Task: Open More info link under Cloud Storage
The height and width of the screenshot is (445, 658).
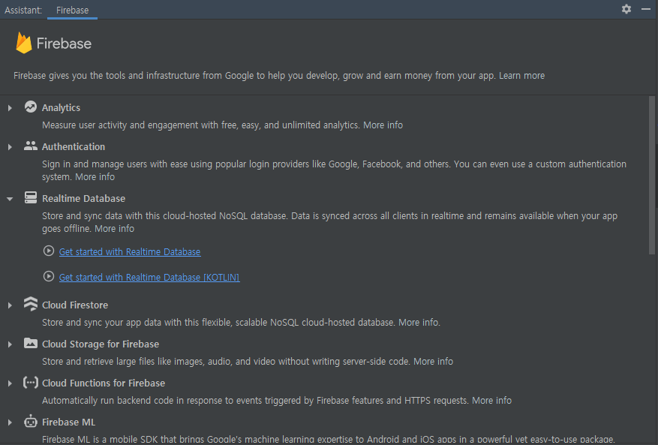Action: 433,362
